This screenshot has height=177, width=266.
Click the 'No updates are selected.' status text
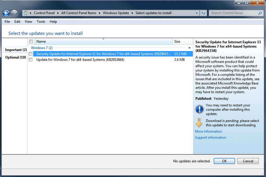tap(192, 161)
